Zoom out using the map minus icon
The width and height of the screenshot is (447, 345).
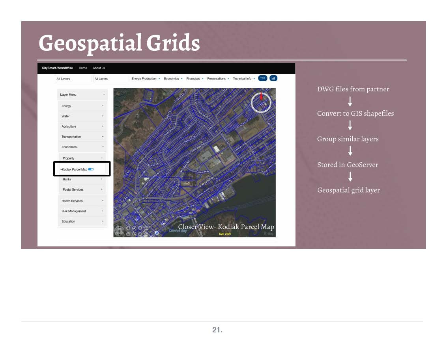[x=129, y=234]
